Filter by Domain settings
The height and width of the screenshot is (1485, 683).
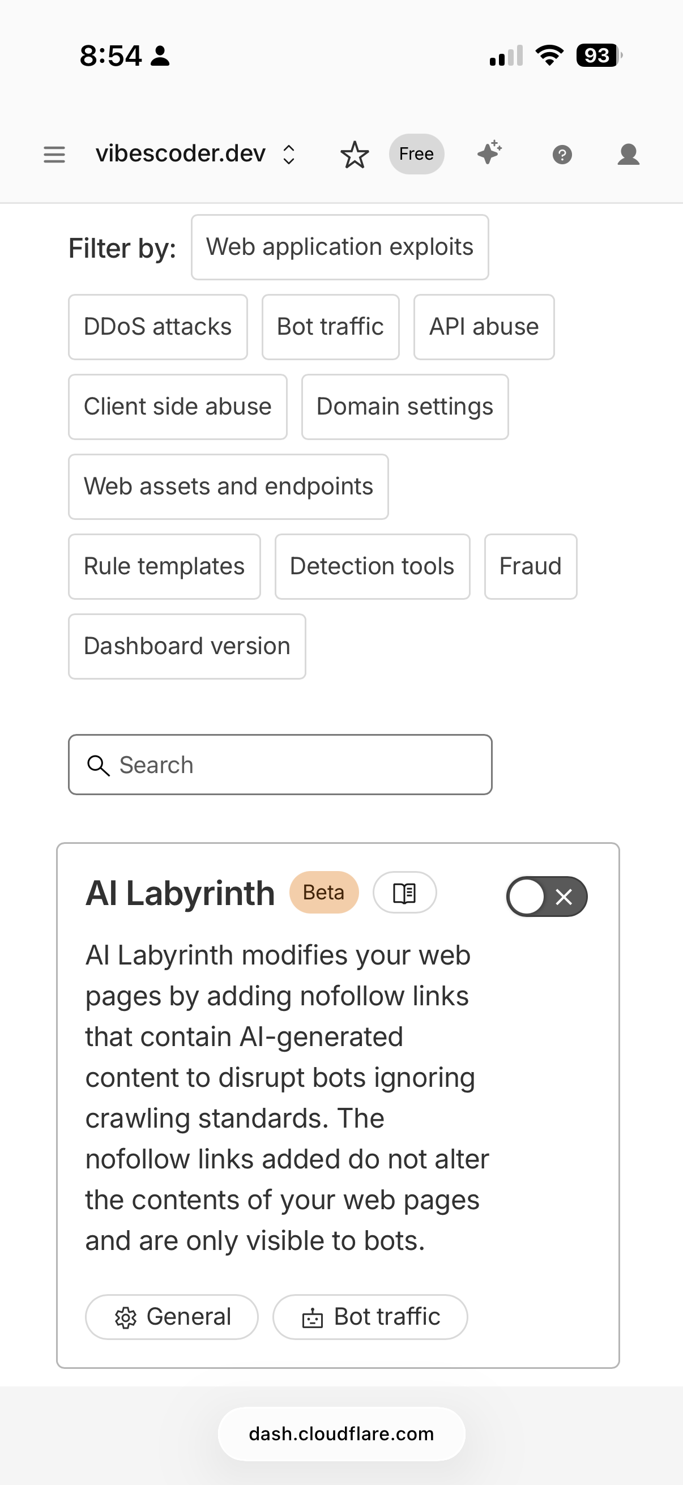(x=404, y=407)
